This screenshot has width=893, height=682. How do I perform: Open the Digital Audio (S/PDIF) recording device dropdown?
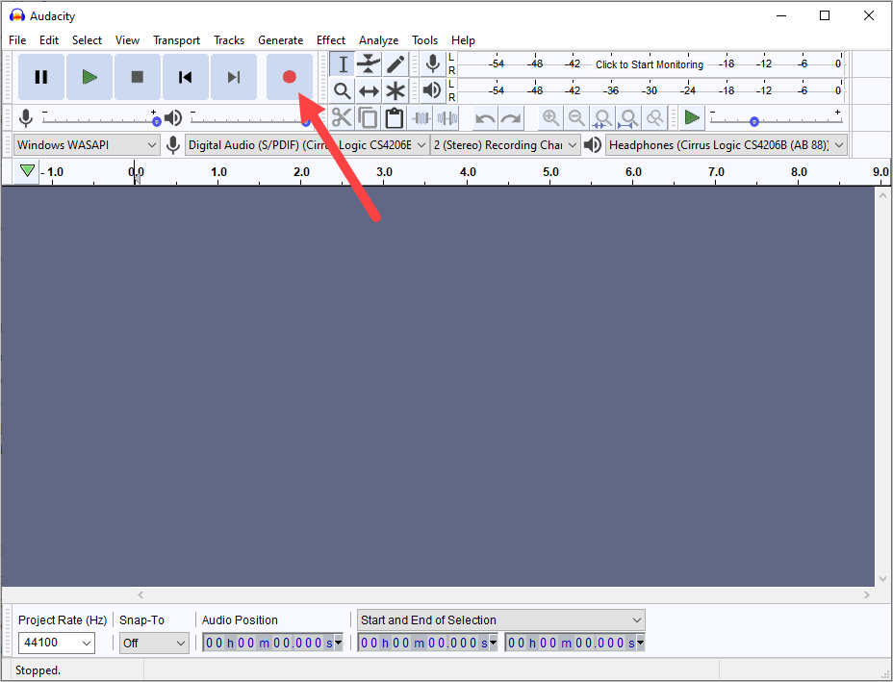tap(307, 145)
